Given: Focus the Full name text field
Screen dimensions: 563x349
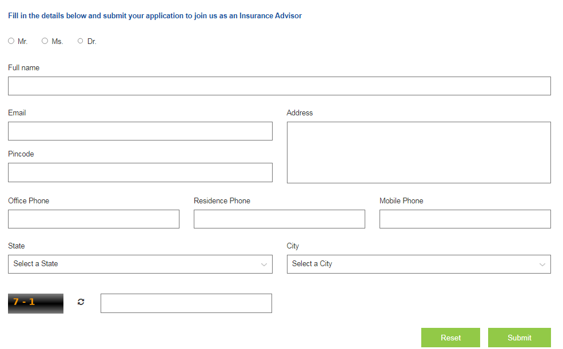Looking at the screenshot, I should [x=279, y=86].
